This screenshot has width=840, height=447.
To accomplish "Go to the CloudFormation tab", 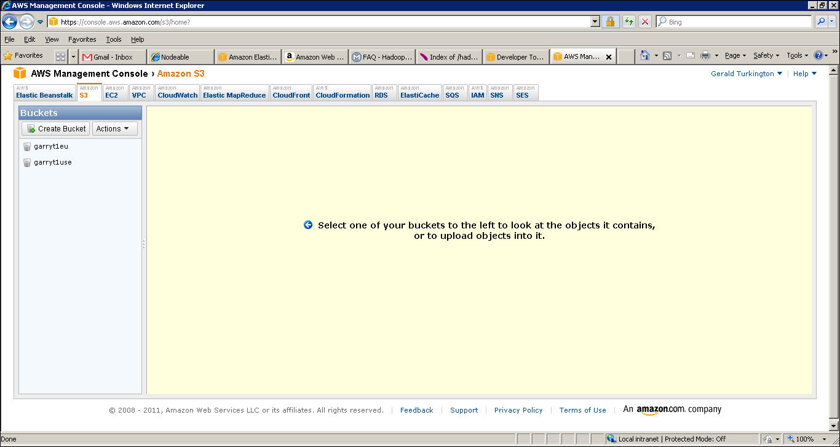I will (x=343, y=93).
